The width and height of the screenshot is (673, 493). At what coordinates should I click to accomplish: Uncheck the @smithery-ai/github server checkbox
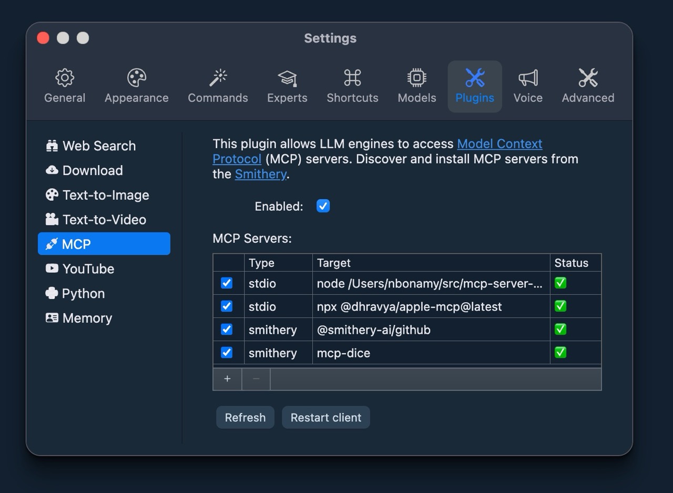(227, 329)
